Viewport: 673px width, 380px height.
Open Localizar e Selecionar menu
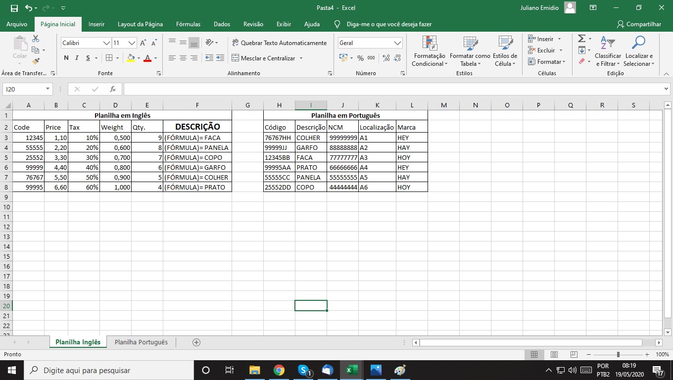(639, 51)
